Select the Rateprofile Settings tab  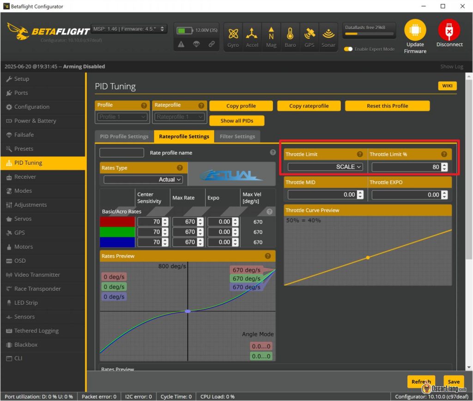point(184,136)
